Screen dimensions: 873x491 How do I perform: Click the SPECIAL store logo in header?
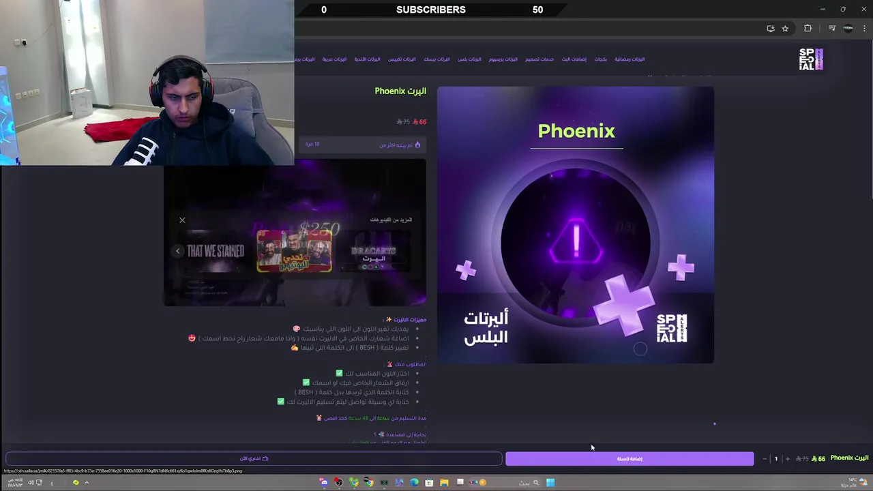coord(811,59)
